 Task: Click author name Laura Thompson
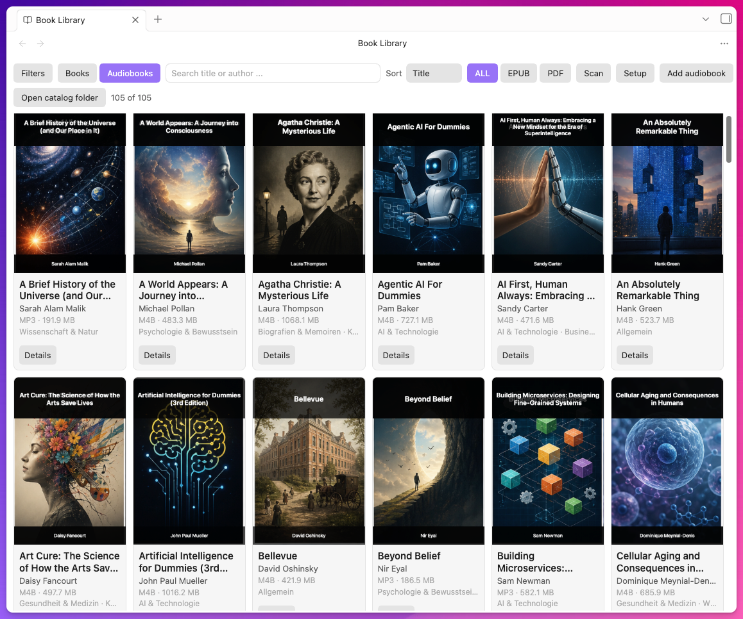tap(291, 309)
